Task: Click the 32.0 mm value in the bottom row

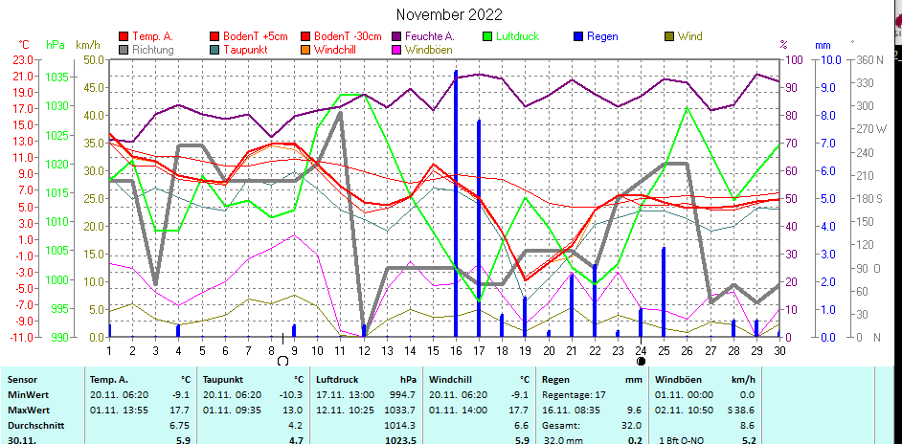Action: pos(565,440)
